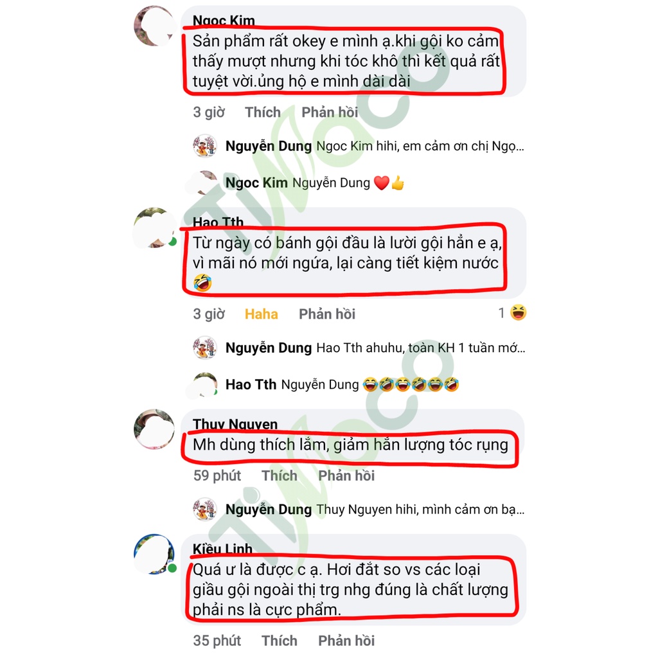
Task: Open Thuy Nguyen's profile avatar
Action: click(x=154, y=429)
